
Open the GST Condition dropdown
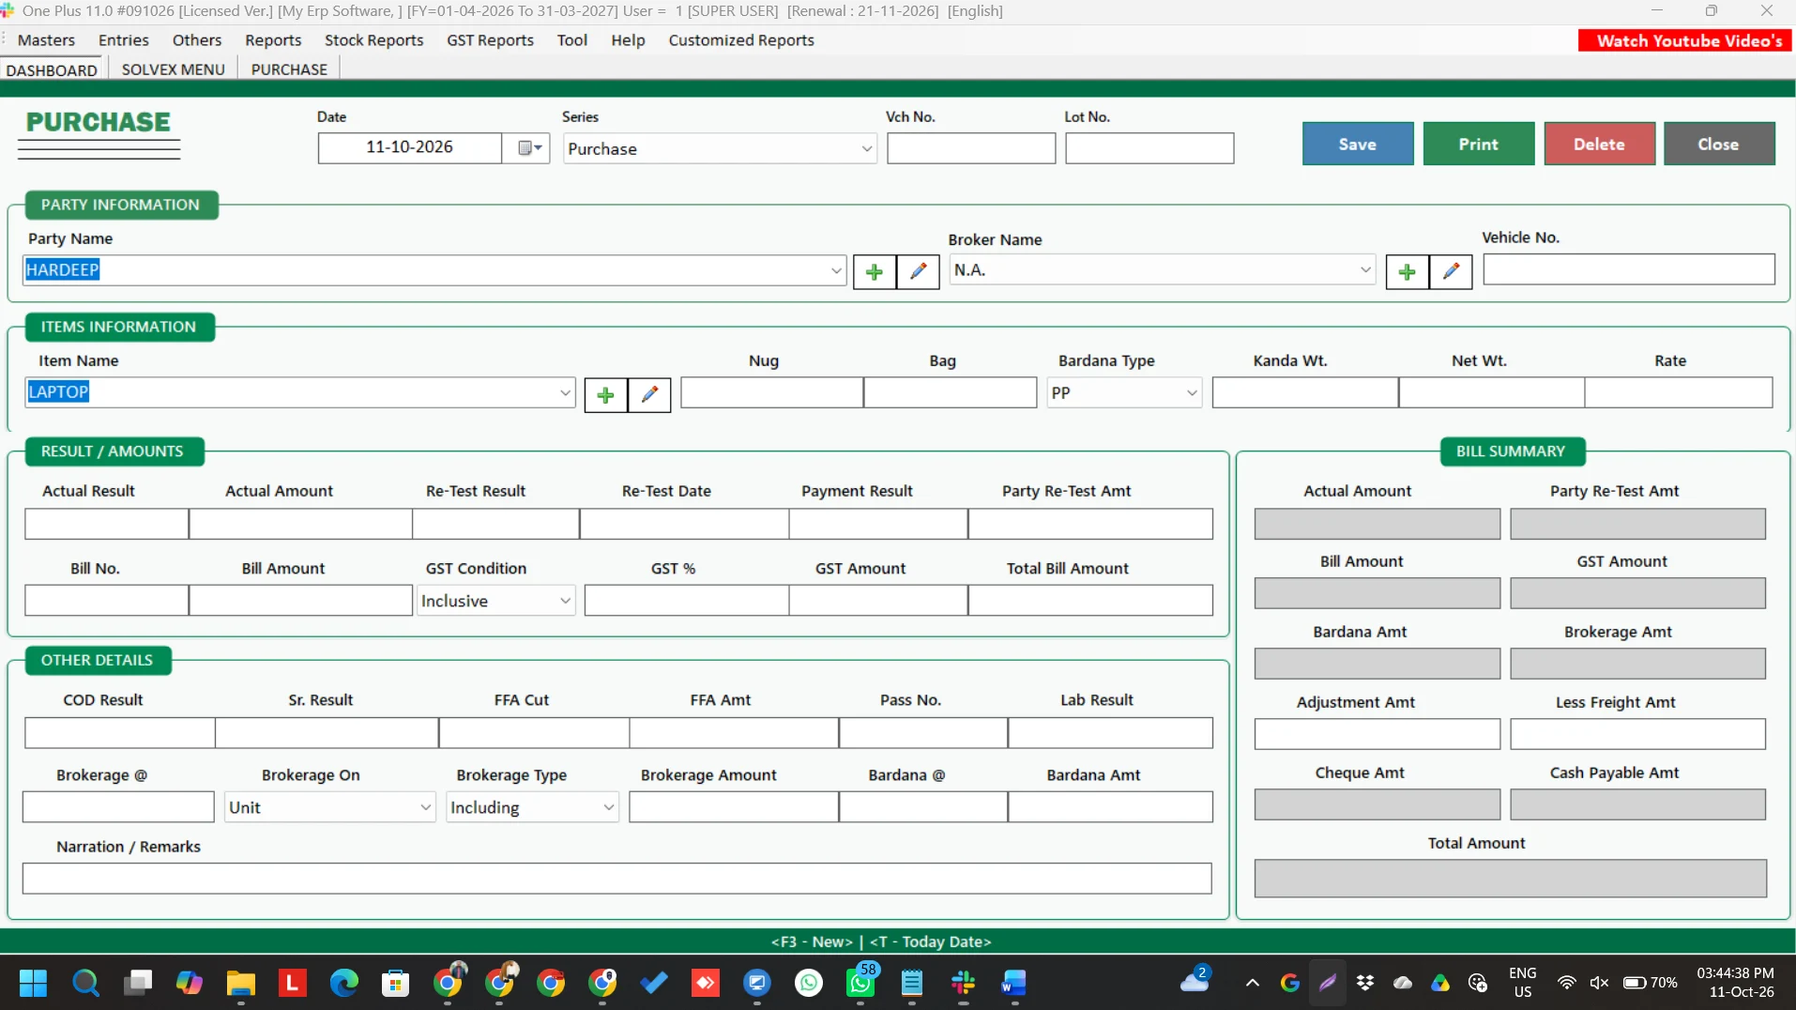tap(565, 601)
